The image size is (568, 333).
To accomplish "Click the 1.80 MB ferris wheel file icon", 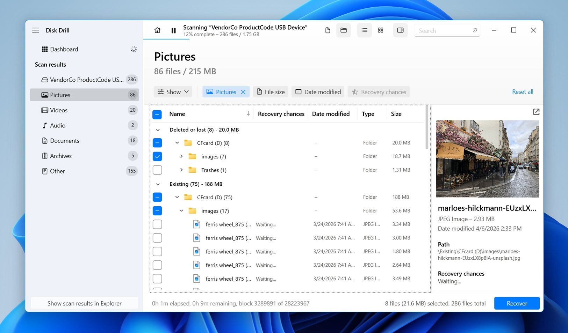I will [197, 252].
